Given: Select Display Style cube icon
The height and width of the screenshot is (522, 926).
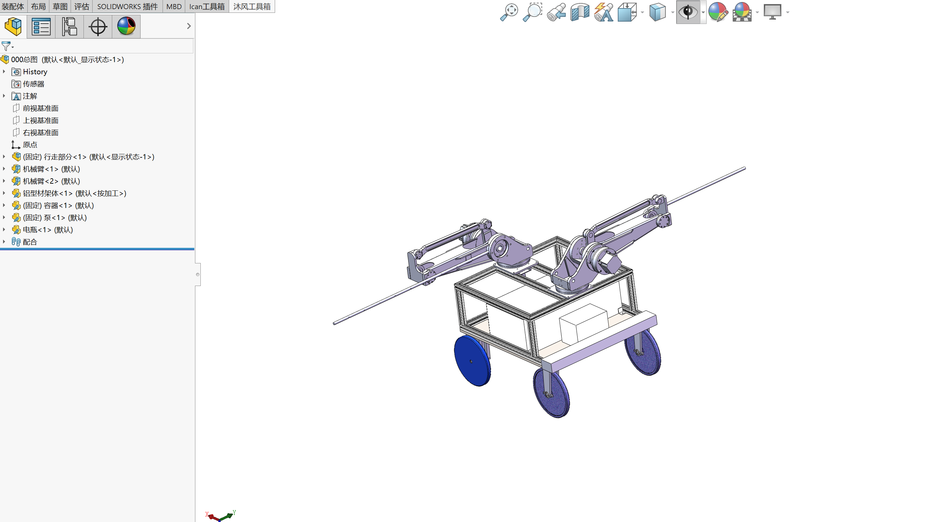Looking at the screenshot, I should 657,12.
